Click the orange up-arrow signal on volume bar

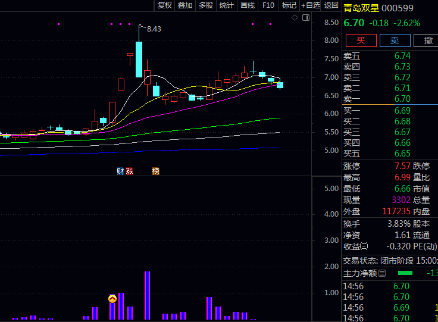pyautogui.click(x=112, y=299)
